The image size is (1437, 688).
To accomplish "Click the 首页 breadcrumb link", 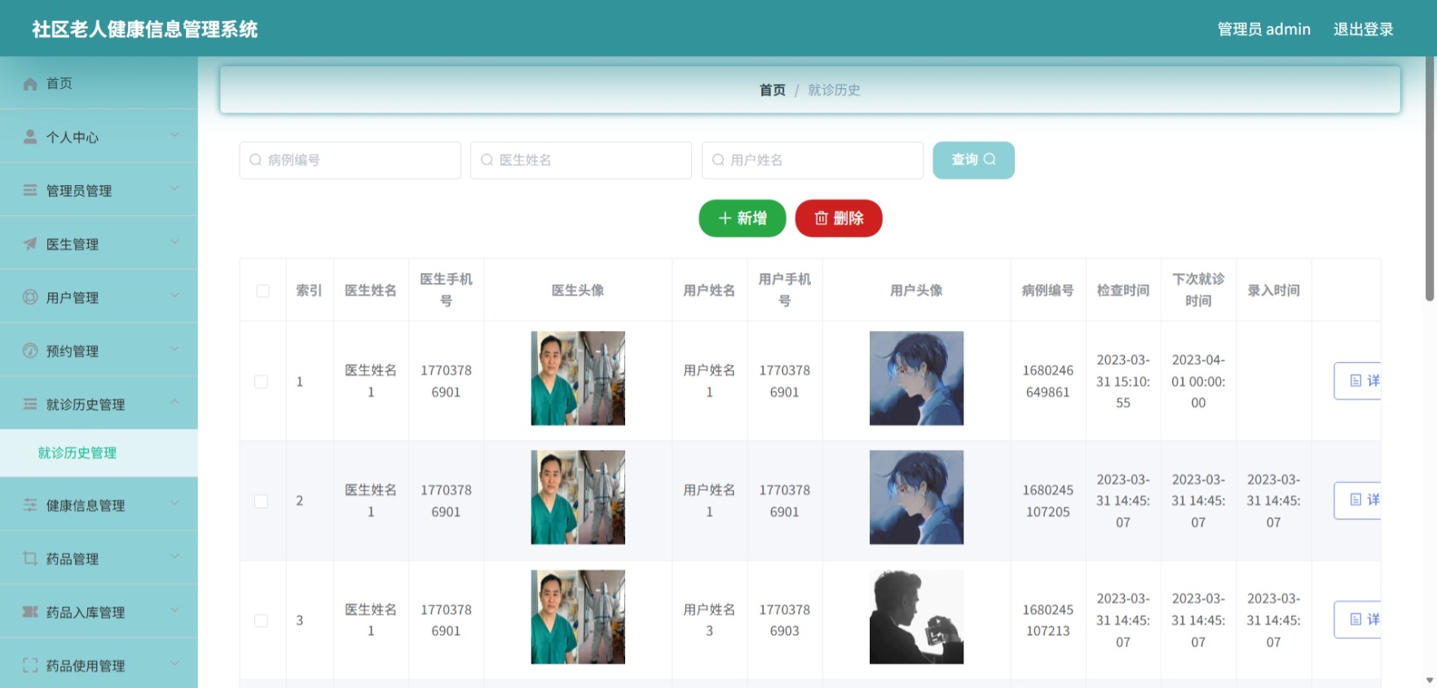I will [x=772, y=90].
